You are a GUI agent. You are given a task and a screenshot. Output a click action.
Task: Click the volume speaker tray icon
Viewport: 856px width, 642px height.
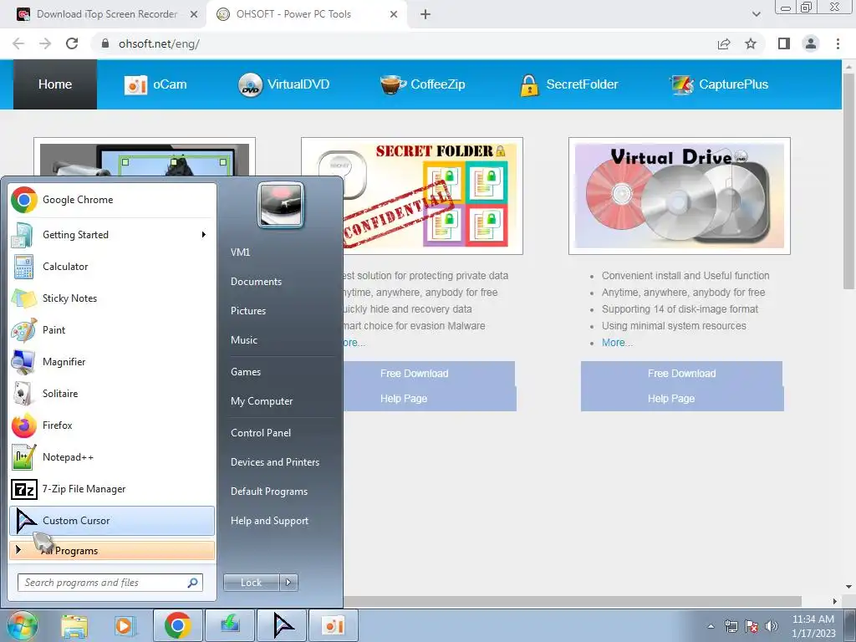(772, 626)
